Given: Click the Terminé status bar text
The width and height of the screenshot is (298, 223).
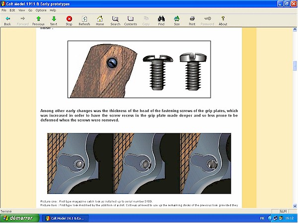Looking at the screenshot, I should (6, 211).
